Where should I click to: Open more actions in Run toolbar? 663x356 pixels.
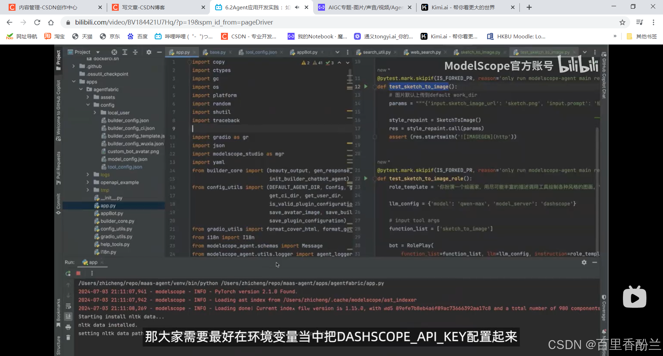pyautogui.click(x=92, y=273)
